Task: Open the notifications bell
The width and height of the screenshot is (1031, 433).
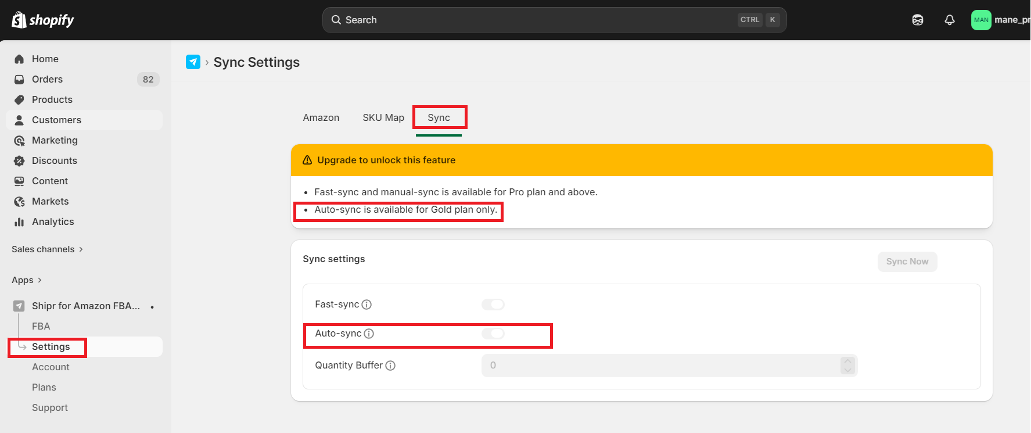Action: tap(950, 20)
